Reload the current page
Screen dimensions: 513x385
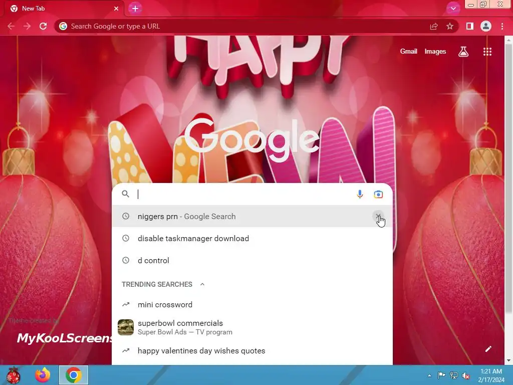pyautogui.click(x=43, y=26)
